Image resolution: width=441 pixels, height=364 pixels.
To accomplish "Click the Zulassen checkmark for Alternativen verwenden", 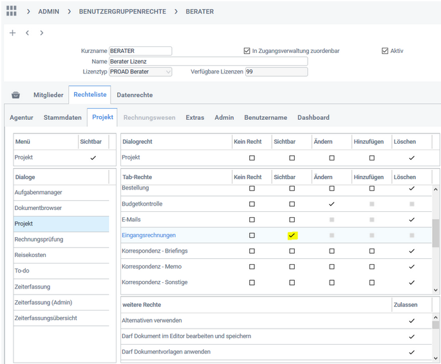I will coord(411,320).
